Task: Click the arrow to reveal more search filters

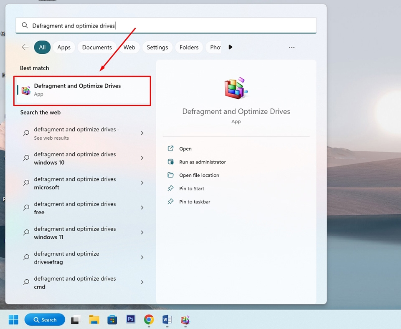Action: tap(231, 47)
